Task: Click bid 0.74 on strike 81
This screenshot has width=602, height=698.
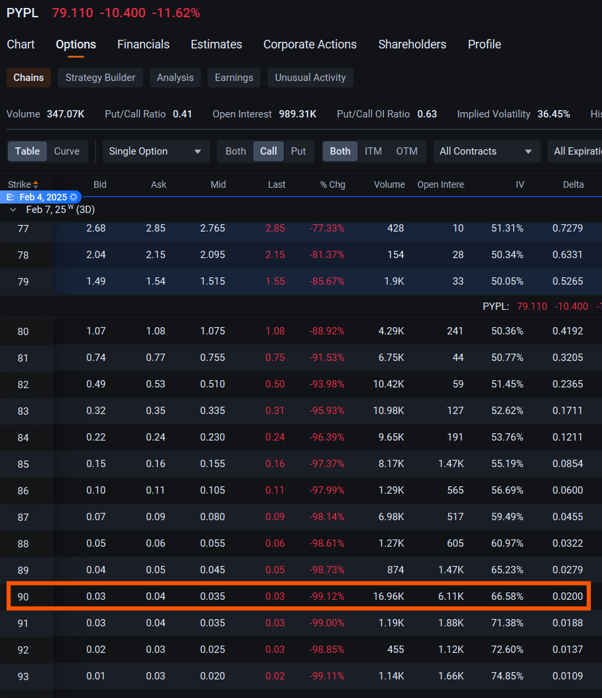Action: [x=96, y=358]
